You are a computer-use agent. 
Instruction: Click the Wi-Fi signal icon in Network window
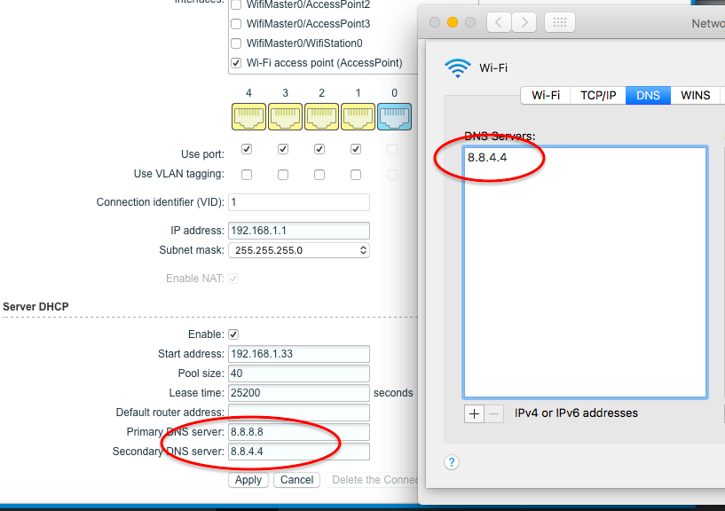[x=458, y=68]
